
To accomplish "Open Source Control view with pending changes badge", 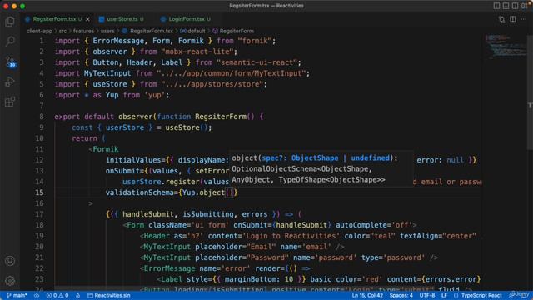I will point(11,62).
